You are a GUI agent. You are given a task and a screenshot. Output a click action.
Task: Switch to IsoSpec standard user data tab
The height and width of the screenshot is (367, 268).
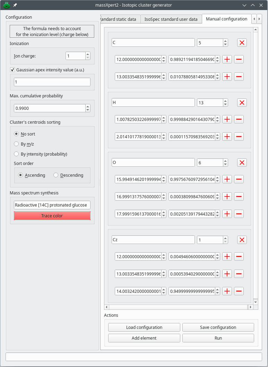click(x=171, y=19)
